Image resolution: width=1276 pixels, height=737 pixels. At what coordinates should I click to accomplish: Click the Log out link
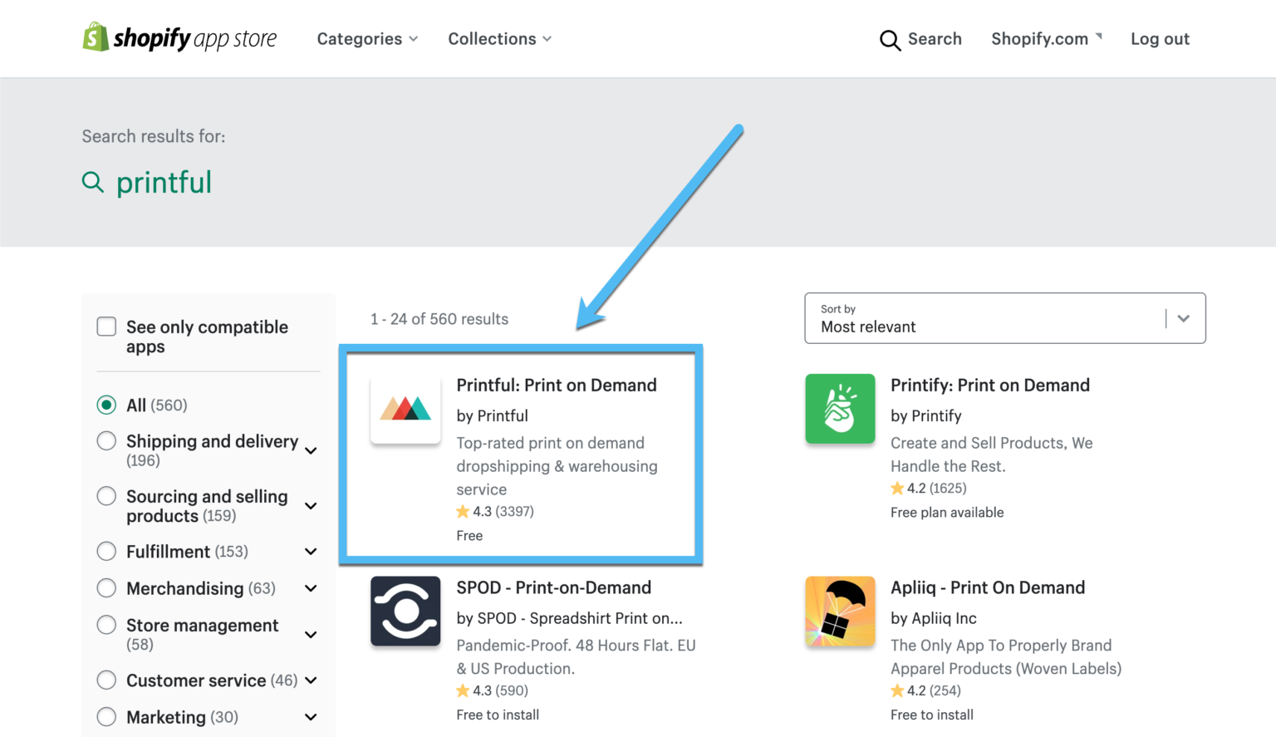[x=1160, y=38]
